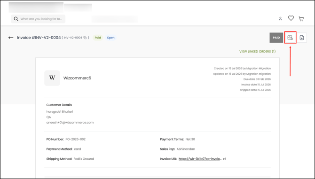Click the Shipped date 15 Jul 2026 line
The width and height of the screenshot is (315, 179).
255,90
